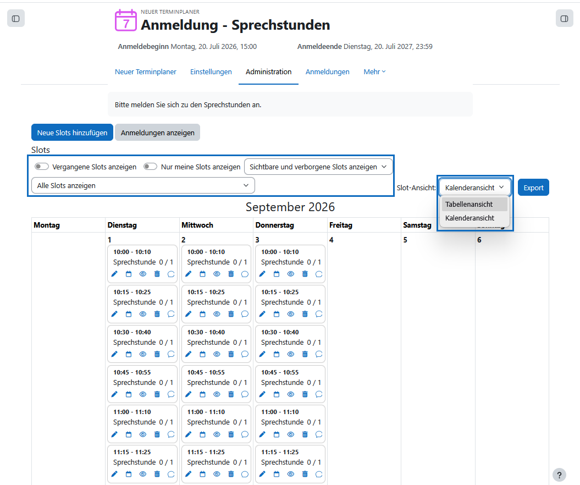580x485 pixels.
Task: Open comment bubble on Wednesday's 10:15 - 10:25 slot
Action: coord(245,314)
